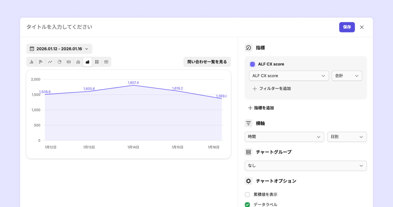Viewport: 393px width, 207px height.
Task: Open the date range 2026.01.12 - 2026.01.16 picker
Action: pos(59,49)
